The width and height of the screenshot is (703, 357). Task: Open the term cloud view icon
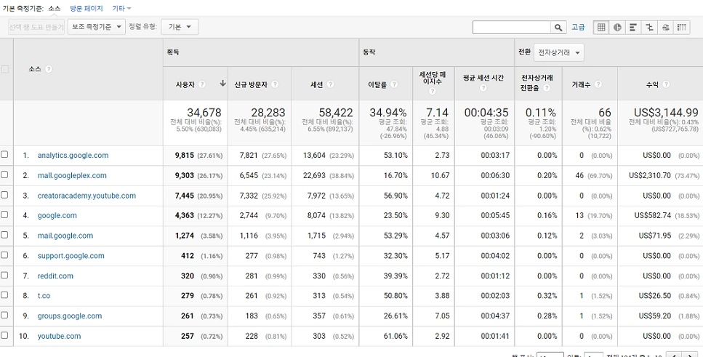coord(665,28)
